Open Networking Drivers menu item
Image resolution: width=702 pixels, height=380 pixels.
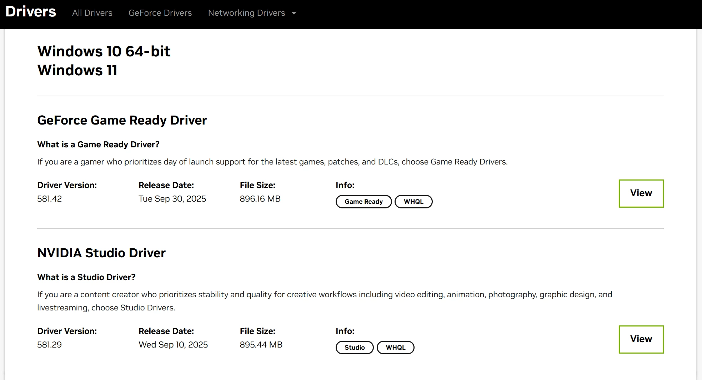(x=246, y=13)
